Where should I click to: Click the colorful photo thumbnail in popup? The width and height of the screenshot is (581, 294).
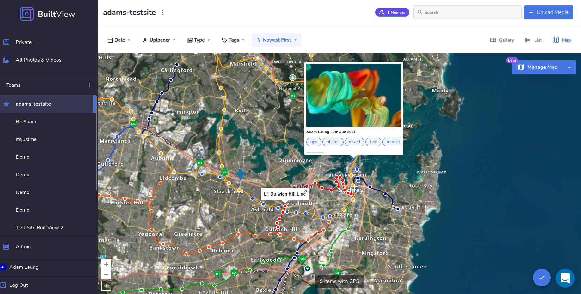[353, 95]
